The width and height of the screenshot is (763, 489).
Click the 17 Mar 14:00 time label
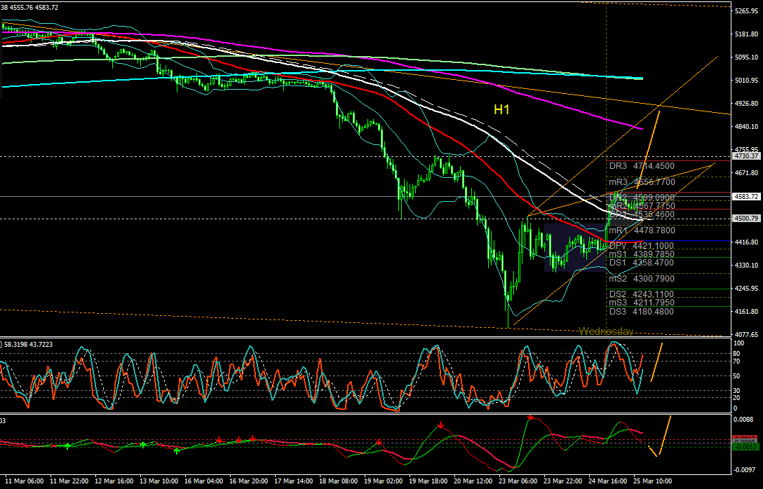293,481
